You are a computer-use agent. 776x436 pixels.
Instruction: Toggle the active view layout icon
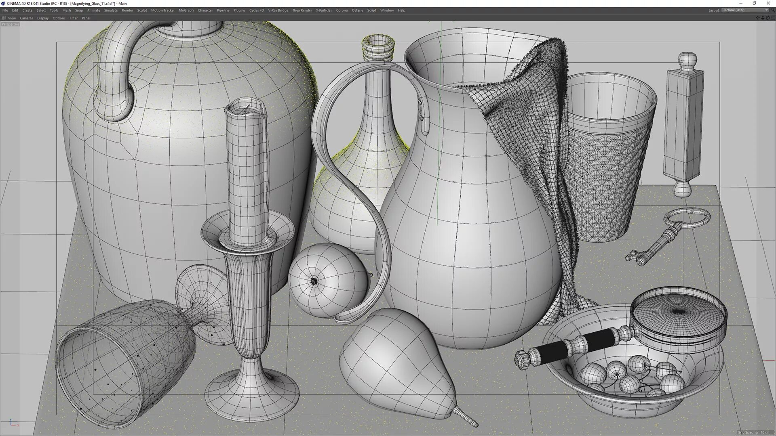click(773, 18)
